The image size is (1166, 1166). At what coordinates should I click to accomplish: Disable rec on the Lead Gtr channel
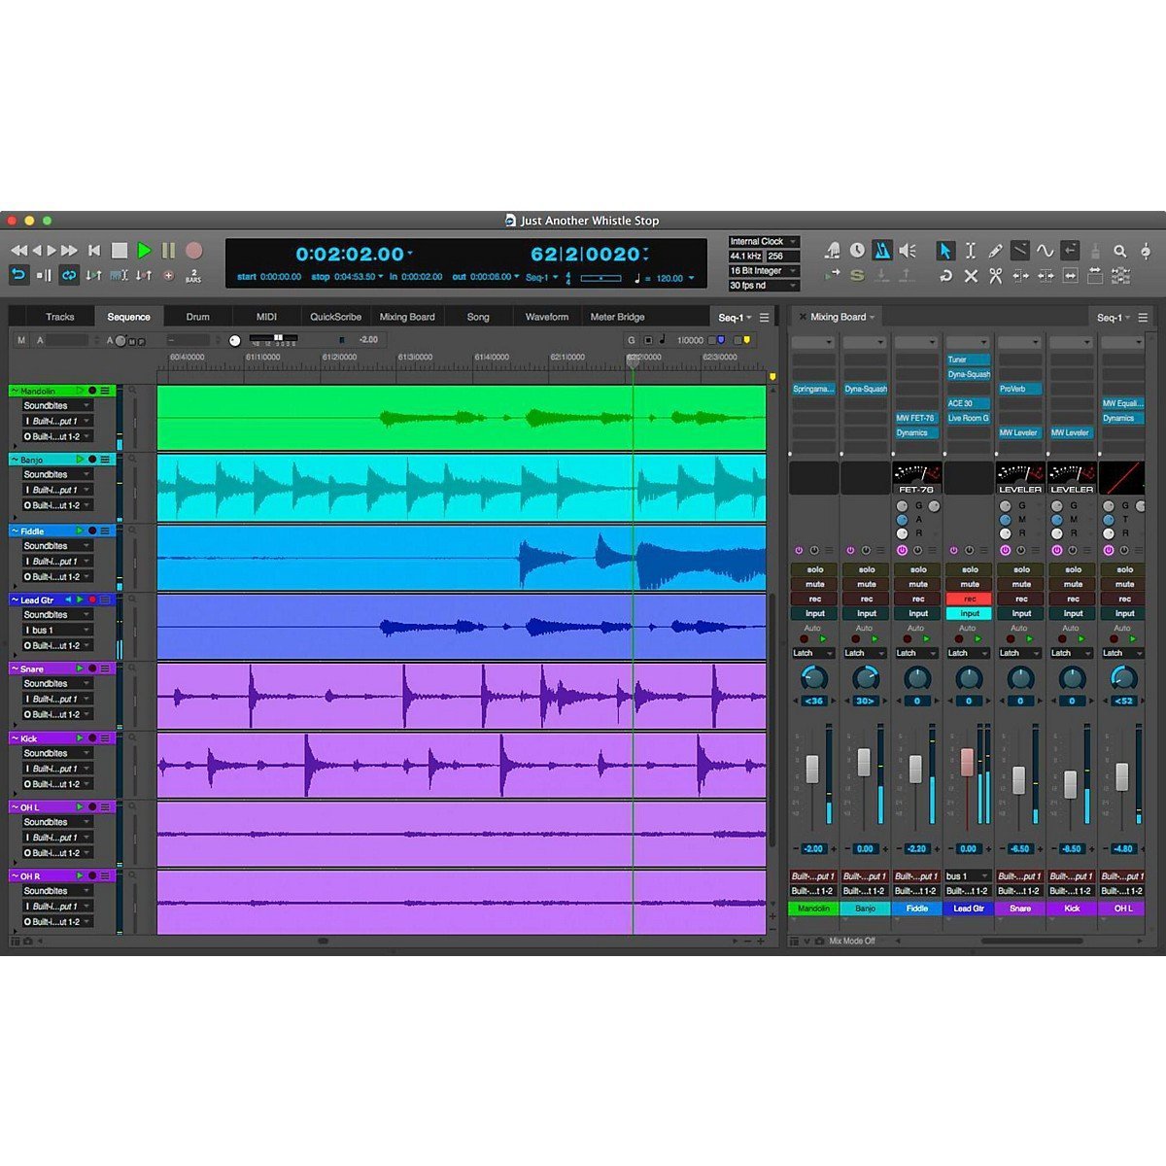(x=969, y=599)
